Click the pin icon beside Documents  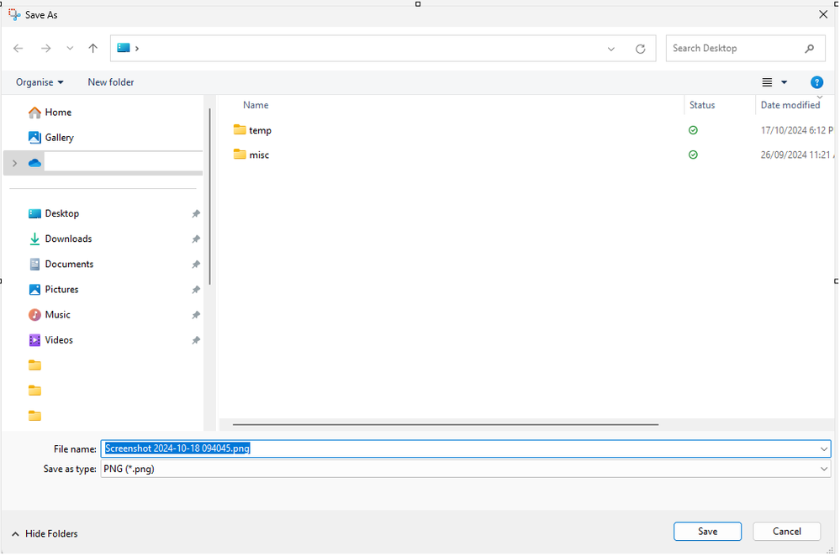[x=196, y=265]
